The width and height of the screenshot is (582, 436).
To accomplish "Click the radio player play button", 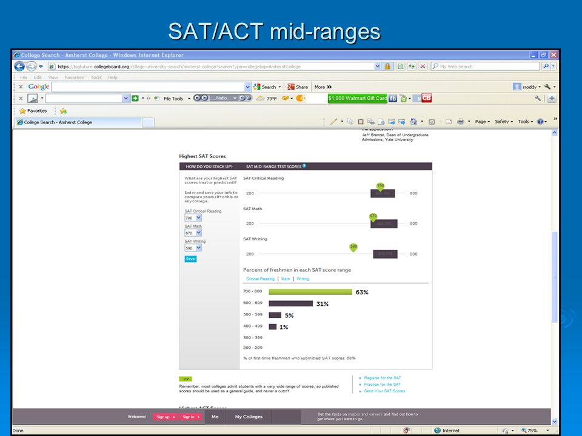I will (204, 98).
